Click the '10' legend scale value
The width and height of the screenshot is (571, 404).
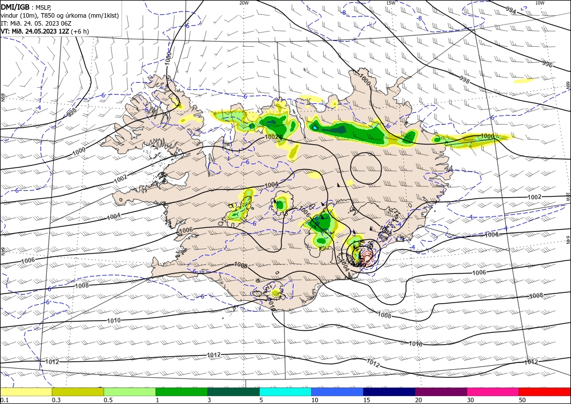pos(315,400)
